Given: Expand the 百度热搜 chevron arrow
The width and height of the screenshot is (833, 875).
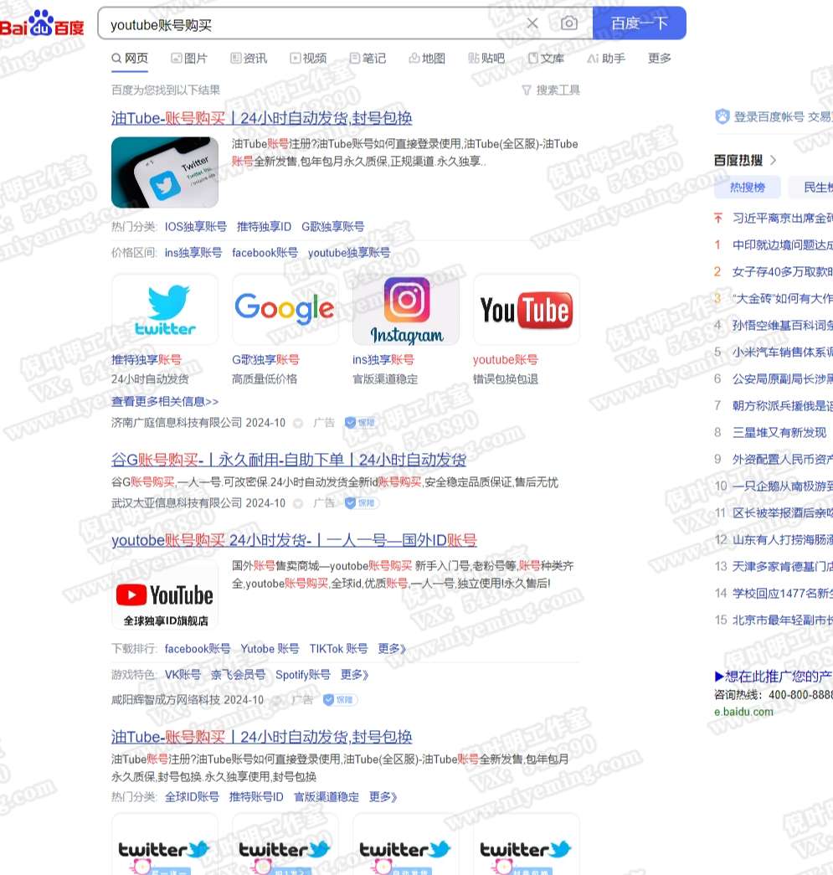Looking at the screenshot, I should (773, 161).
